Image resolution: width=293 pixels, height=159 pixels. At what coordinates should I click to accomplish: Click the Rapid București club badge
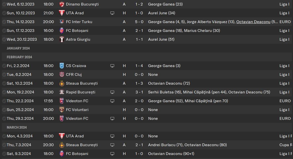click(62, 92)
